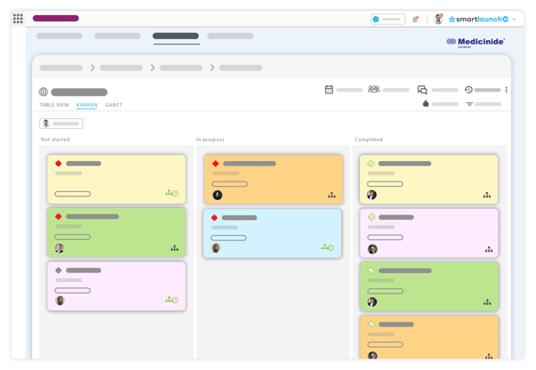536x370 pixels.
Task: Click the Completed column header
Action: [x=369, y=140]
